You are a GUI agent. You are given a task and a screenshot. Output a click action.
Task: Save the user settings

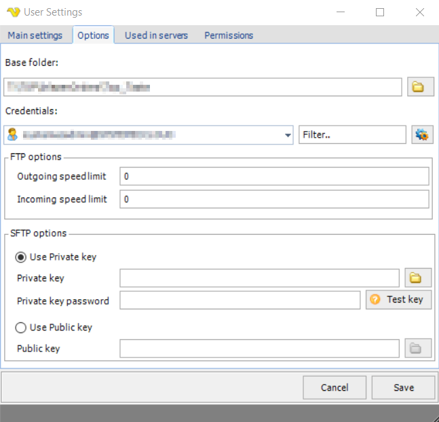point(403,387)
